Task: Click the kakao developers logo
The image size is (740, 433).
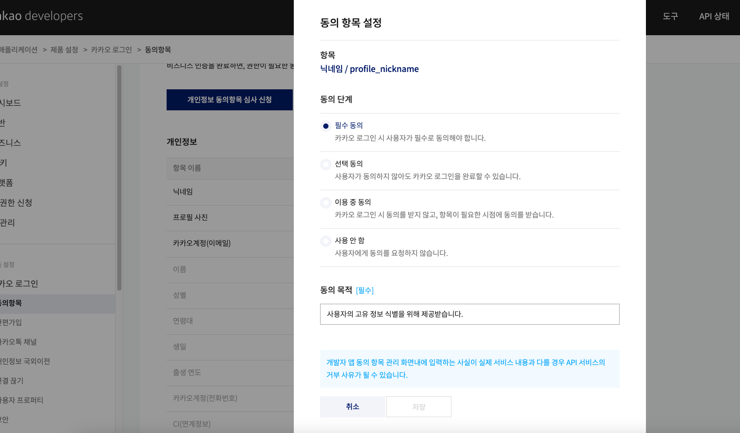Action: point(41,16)
